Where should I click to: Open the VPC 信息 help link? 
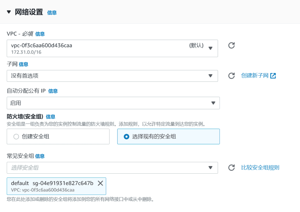[x=40, y=34]
